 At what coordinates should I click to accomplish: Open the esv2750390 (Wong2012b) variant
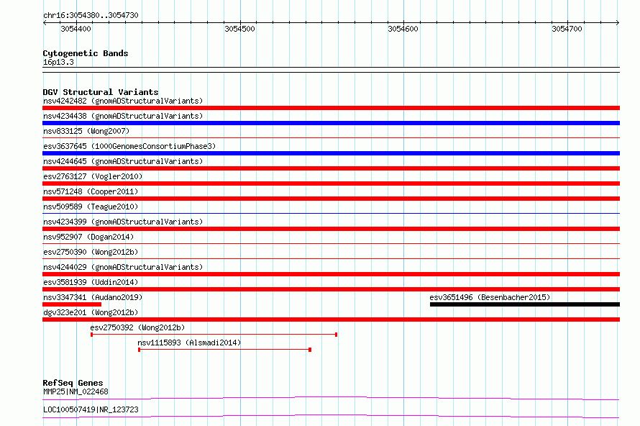[x=91, y=252]
